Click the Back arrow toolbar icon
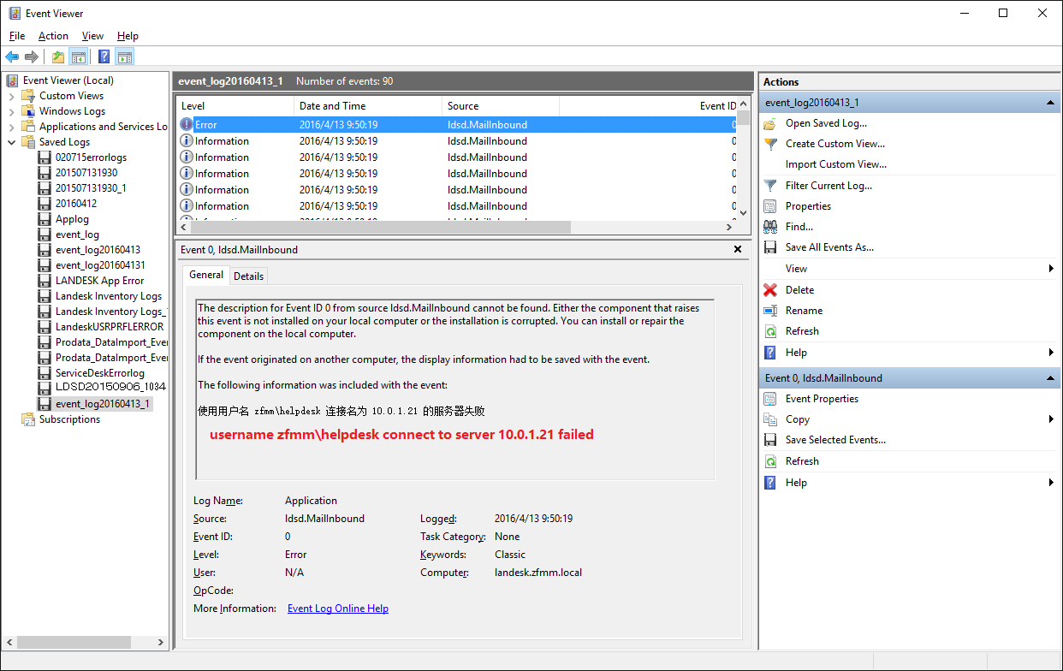 [12, 57]
